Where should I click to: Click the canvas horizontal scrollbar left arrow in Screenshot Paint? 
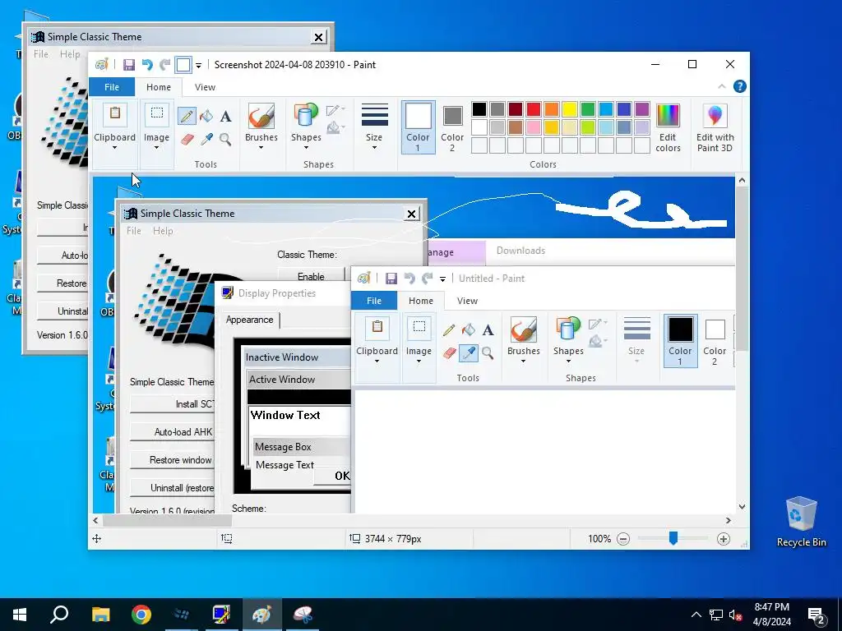(x=95, y=520)
